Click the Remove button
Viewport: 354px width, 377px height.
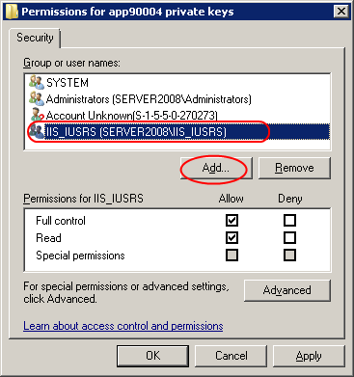[x=294, y=168]
